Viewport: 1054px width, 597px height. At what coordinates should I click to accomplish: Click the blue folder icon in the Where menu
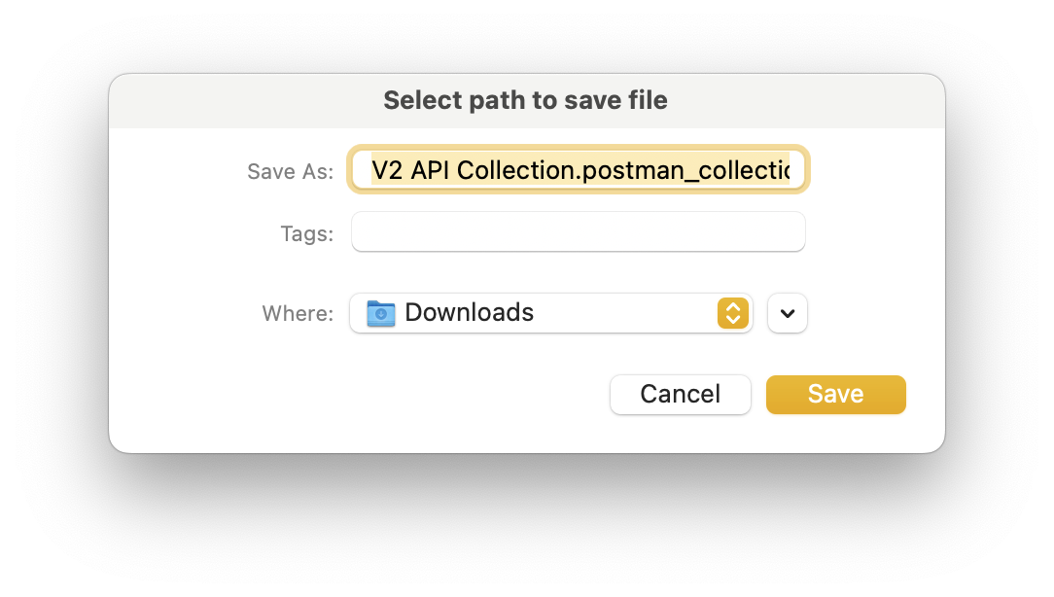[x=380, y=313]
